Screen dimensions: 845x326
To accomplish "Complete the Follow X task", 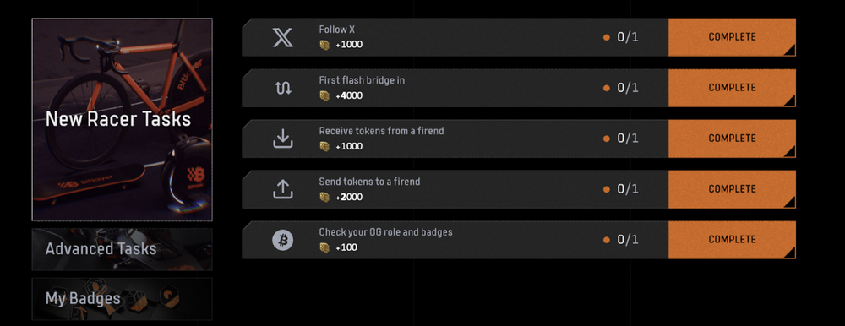I will [x=732, y=37].
